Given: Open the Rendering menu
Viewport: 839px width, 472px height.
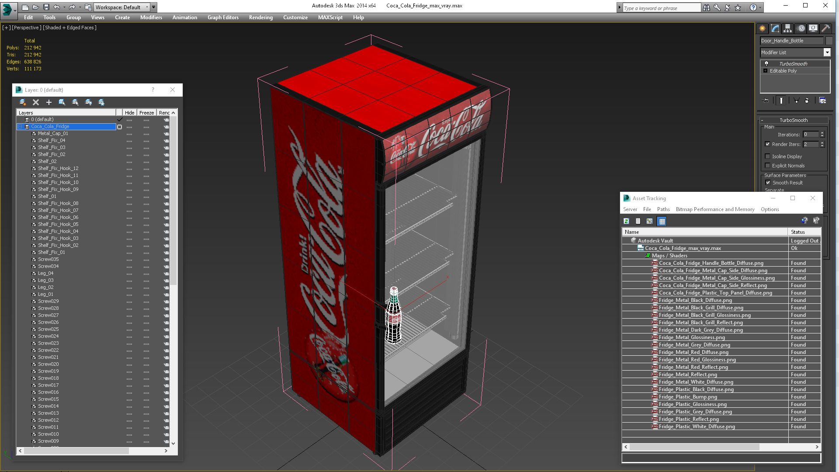Looking at the screenshot, I should 261,17.
